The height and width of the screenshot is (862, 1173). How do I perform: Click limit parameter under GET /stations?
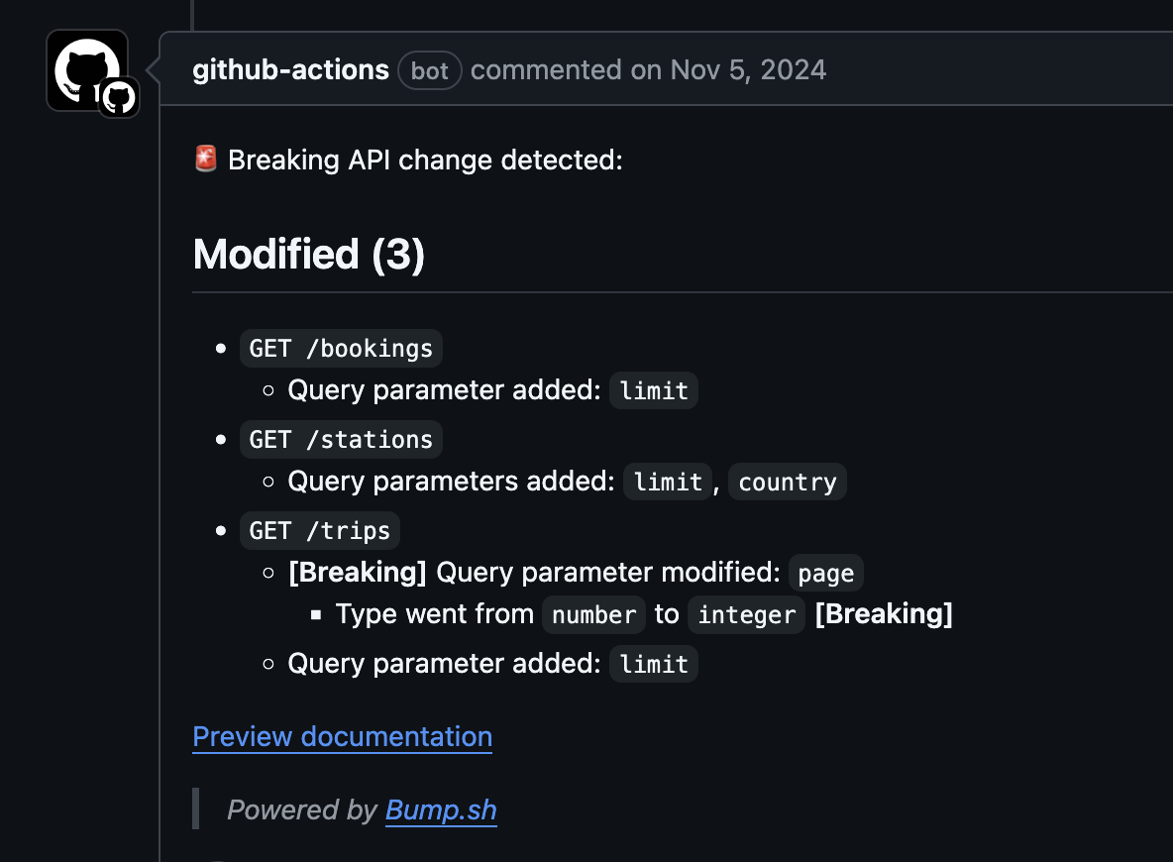pos(668,482)
